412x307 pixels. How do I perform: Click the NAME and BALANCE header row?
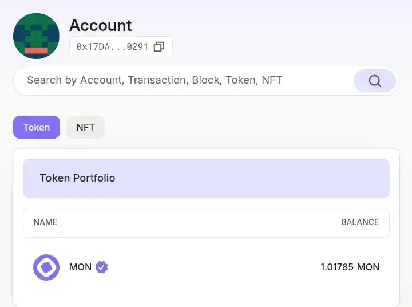coord(206,223)
